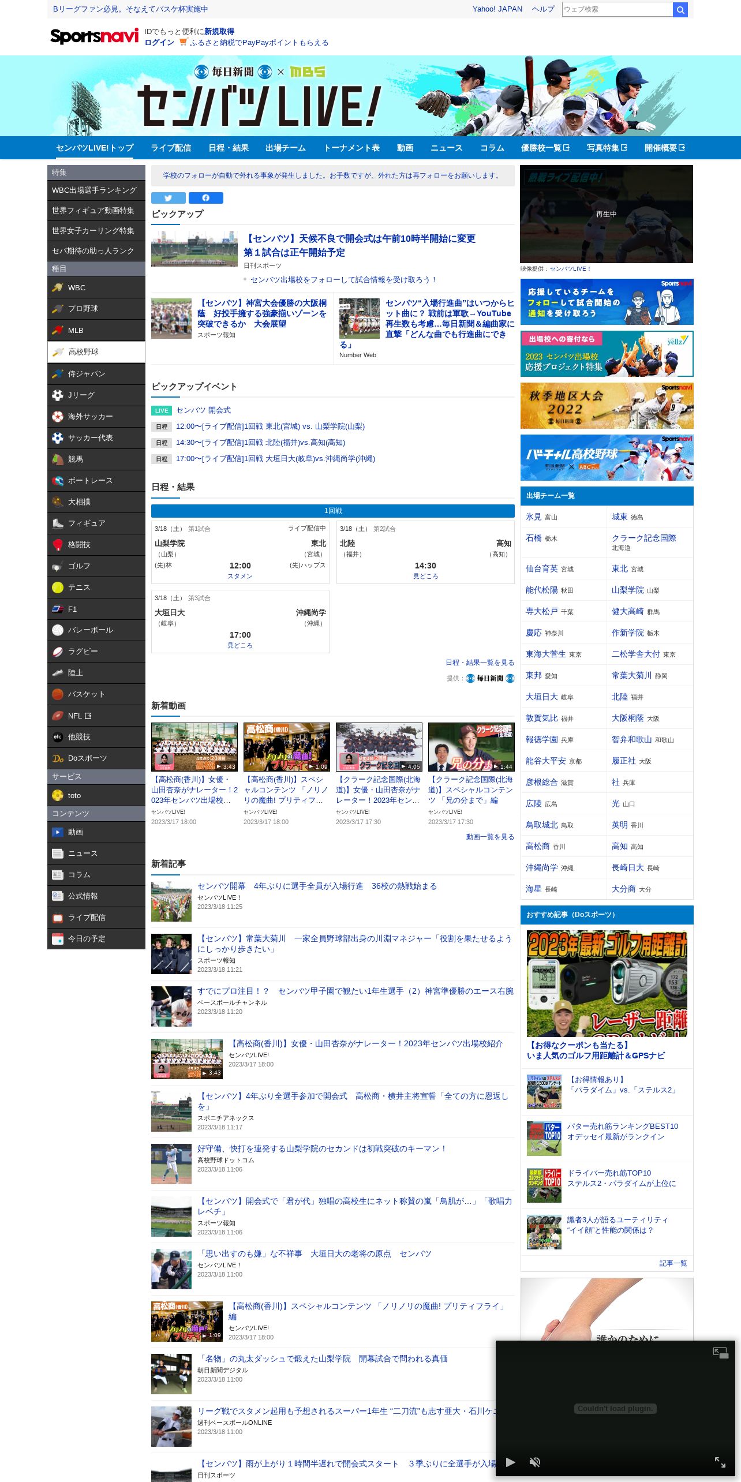Select ボートレース sidebar icon
Viewport: 741px width, 1482px height.
tap(58, 480)
